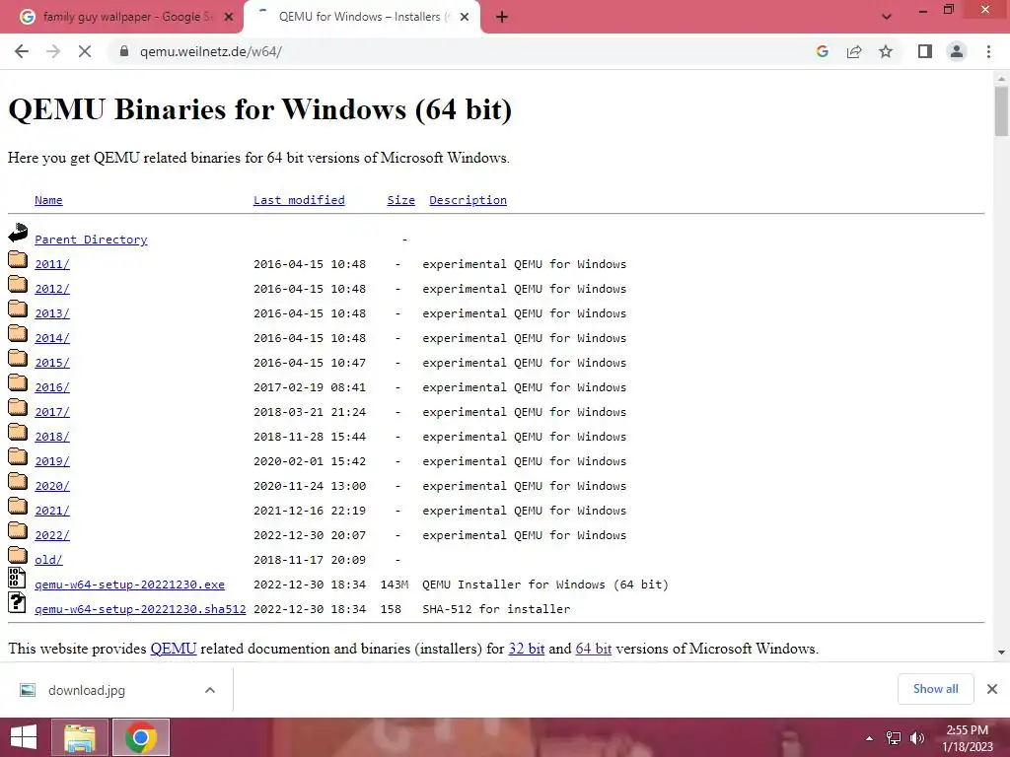Open the Google lens icon in address bar
Screen dimensions: 1010x757
(x=822, y=51)
